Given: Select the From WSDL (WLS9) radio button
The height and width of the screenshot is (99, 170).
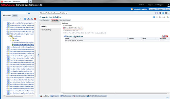Looking at the screenshot, I should (x=64, y=30).
